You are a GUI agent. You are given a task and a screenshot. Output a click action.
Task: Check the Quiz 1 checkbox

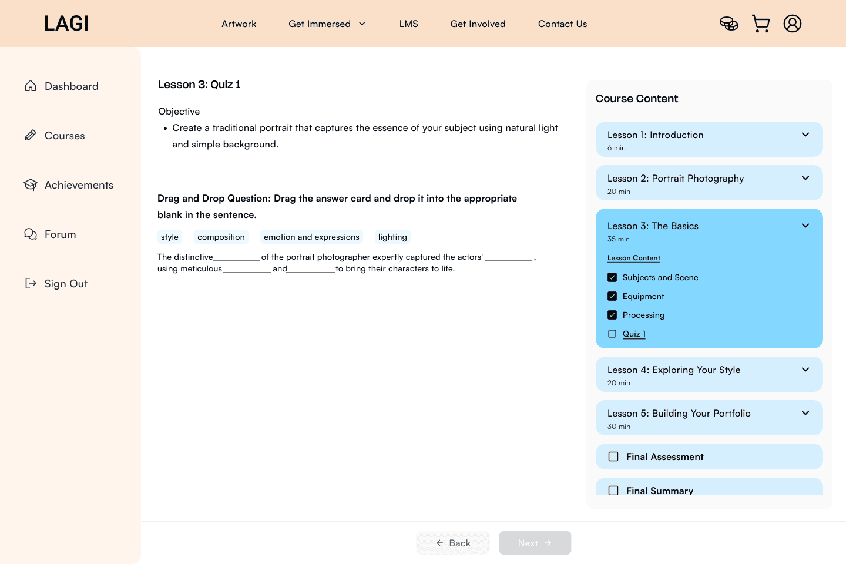(612, 334)
